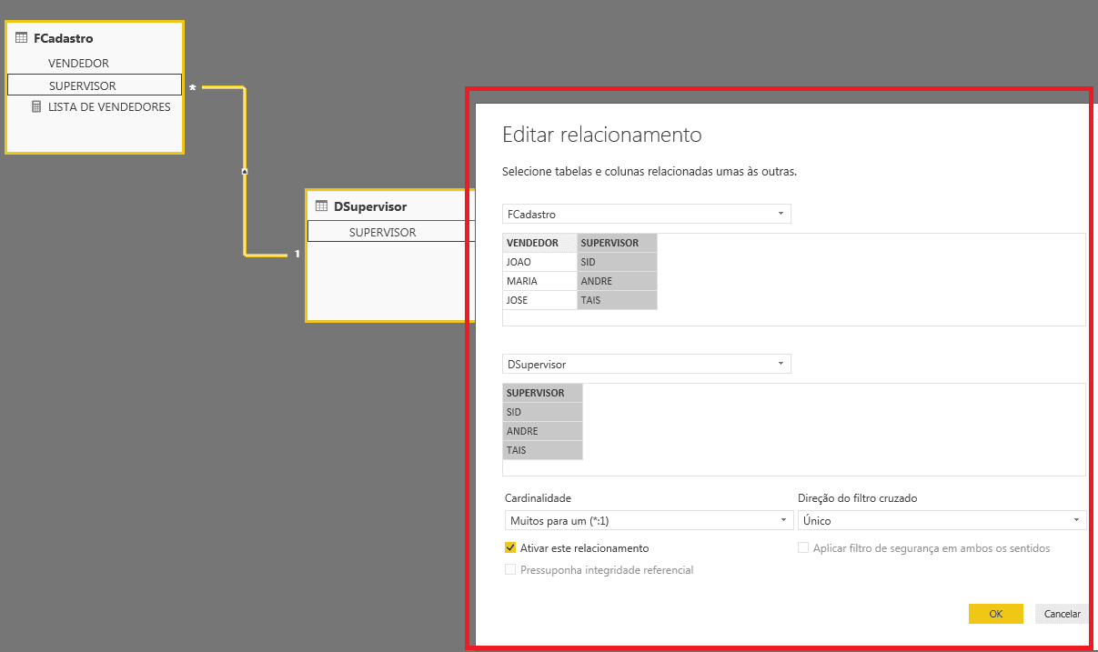The image size is (1098, 652).
Task: Click the SID cell in the DSupervisor preview
Action: click(x=542, y=412)
